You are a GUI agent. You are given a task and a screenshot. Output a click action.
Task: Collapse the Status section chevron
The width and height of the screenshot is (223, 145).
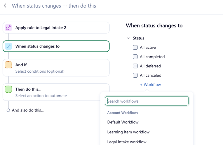[x=128, y=38]
